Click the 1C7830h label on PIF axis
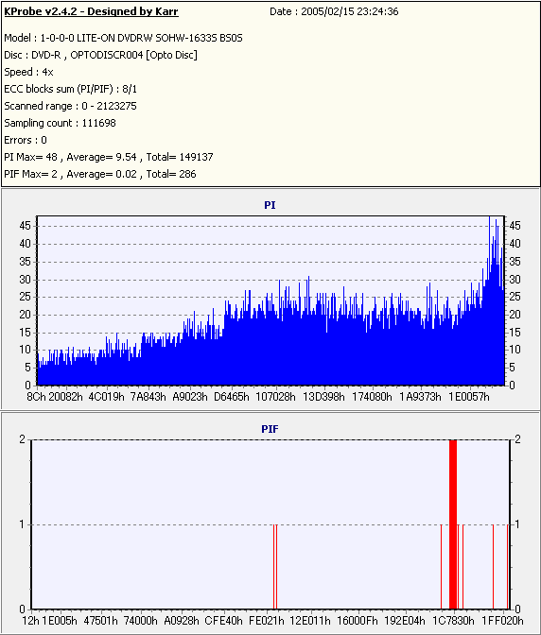The image size is (541, 635). pyautogui.click(x=453, y=621)
